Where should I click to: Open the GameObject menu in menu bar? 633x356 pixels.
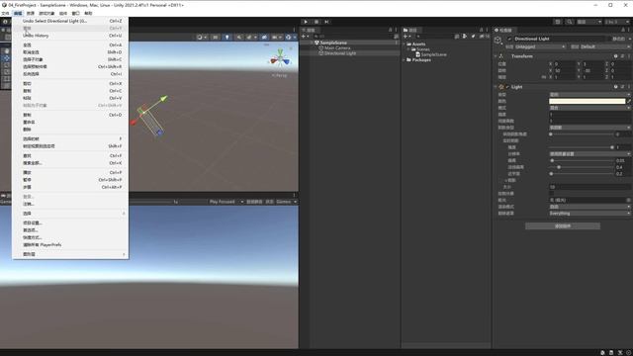click(x=46, y=13)
